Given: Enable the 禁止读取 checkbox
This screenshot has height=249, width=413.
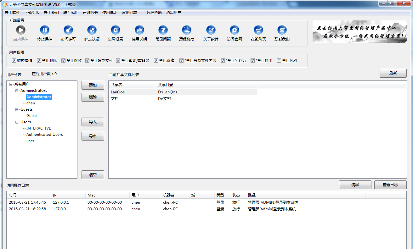Looking at the screenshot, I should tap(279, 61).
